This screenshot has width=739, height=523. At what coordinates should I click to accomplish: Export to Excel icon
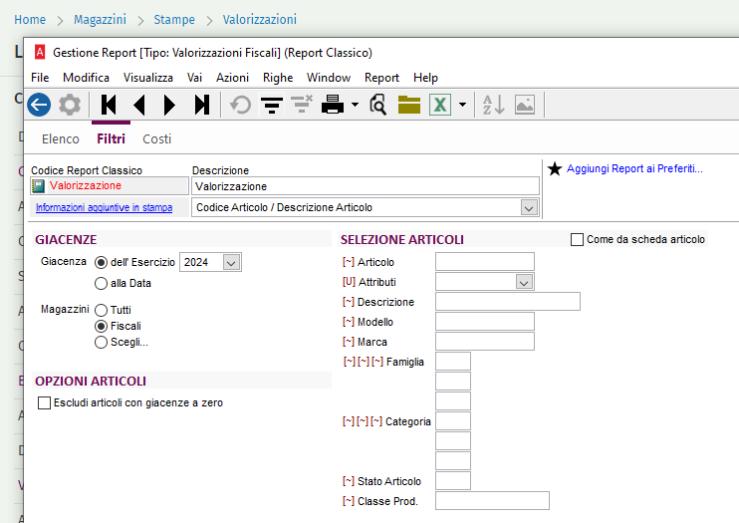coord(440,105)
